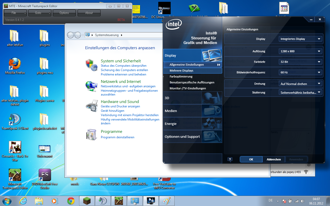Open the Programm deinstallieren link
Screen dimensions: 330x206
pos(118,137)
